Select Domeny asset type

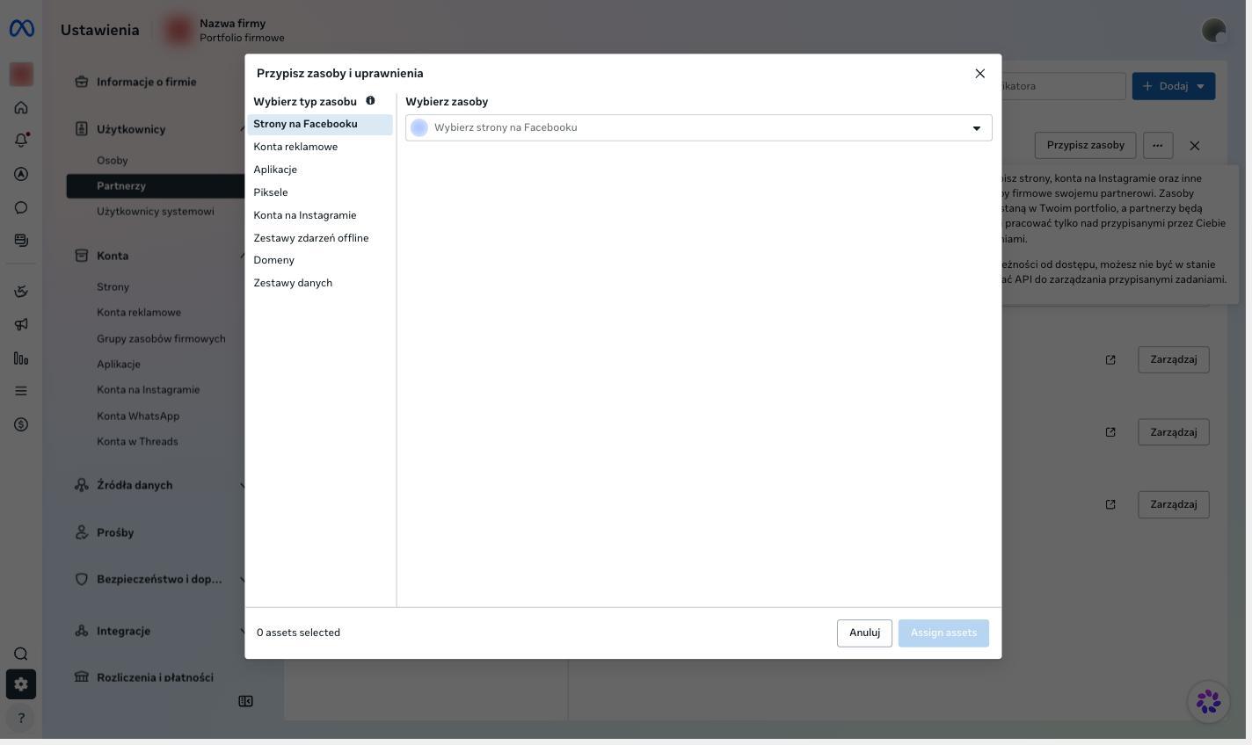[320, 260]
